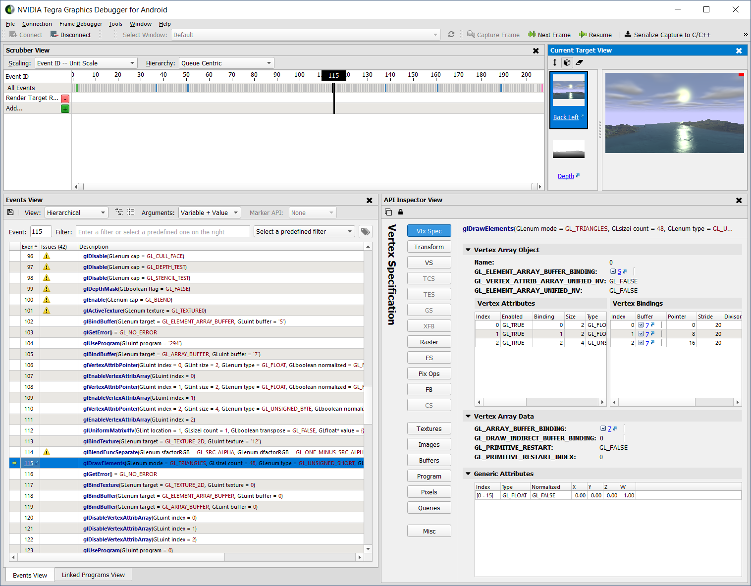Click the Serialize Capture to C/C++ icon
This screenshot has height=586, width=751.
click(628, 35)
